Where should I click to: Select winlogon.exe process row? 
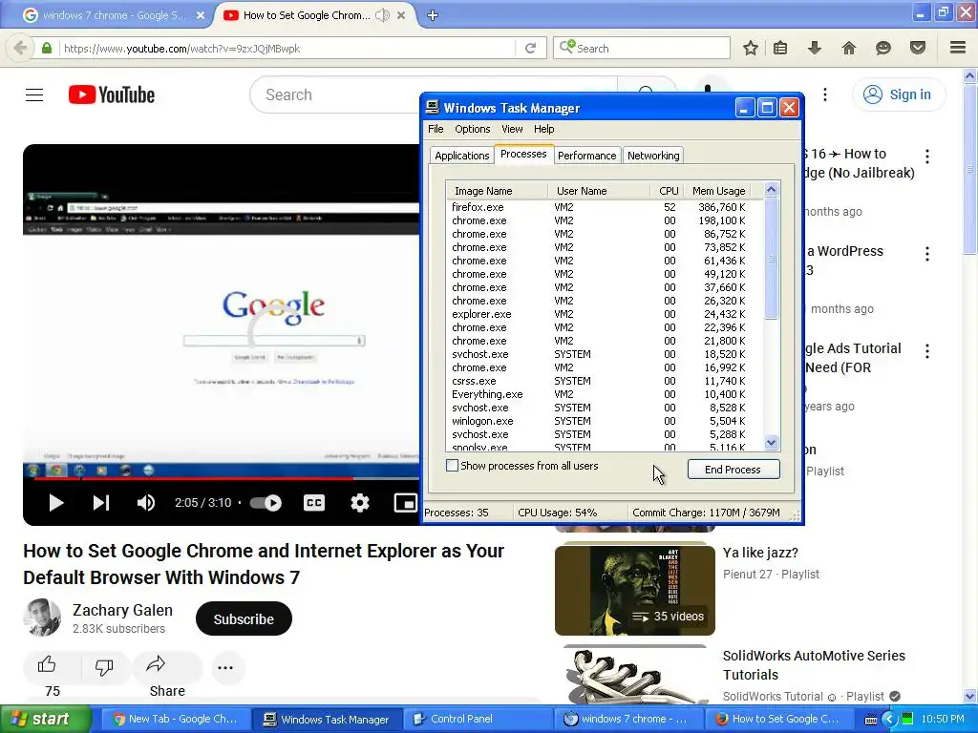click(604, 421)
